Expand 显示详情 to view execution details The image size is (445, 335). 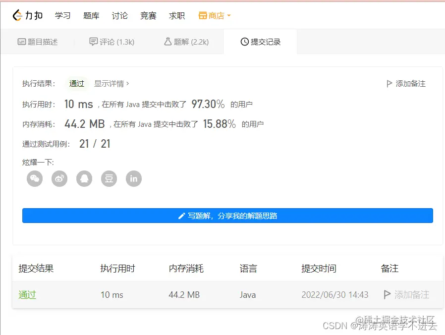pos(110,84)
